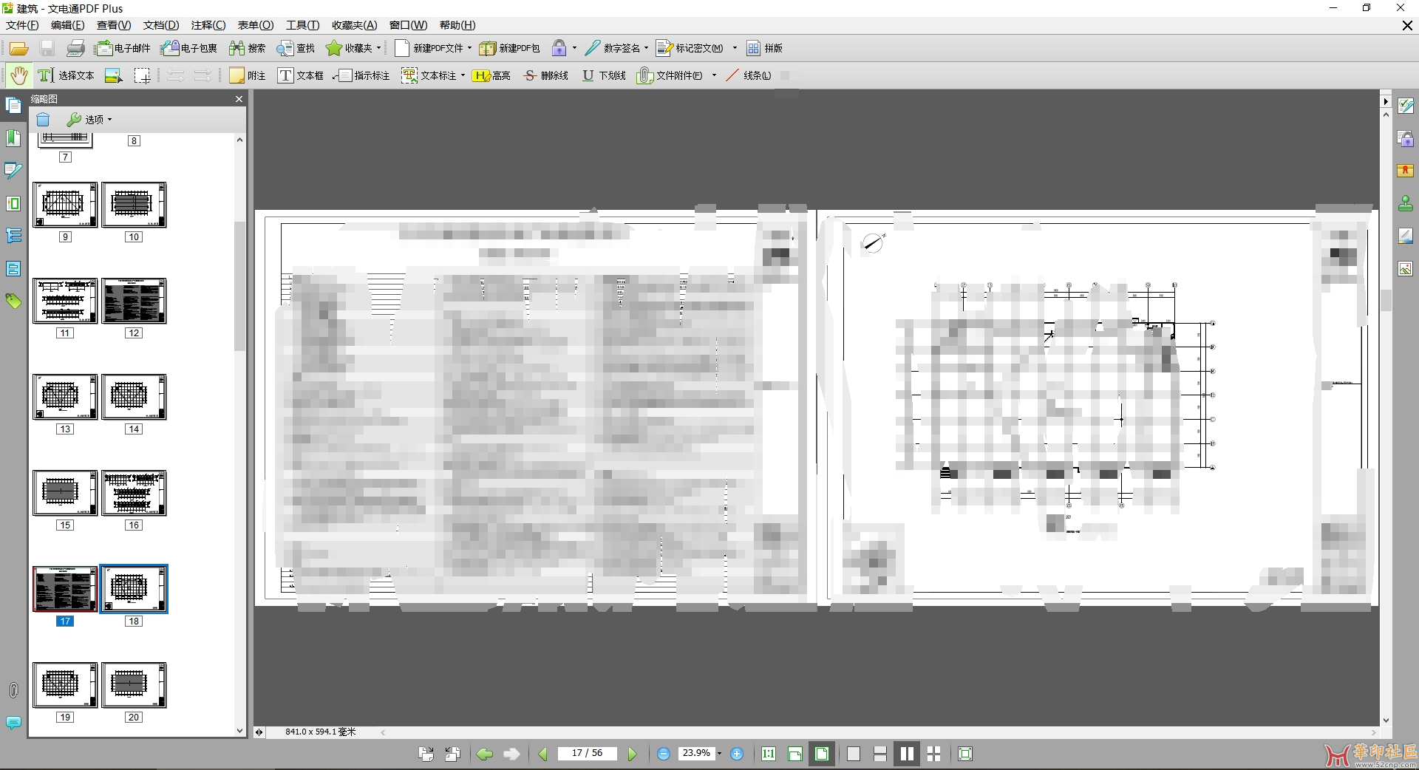This screenshot has height=770, width=1419.
Task: Open the 文档(D) menu
Action: 161,25
